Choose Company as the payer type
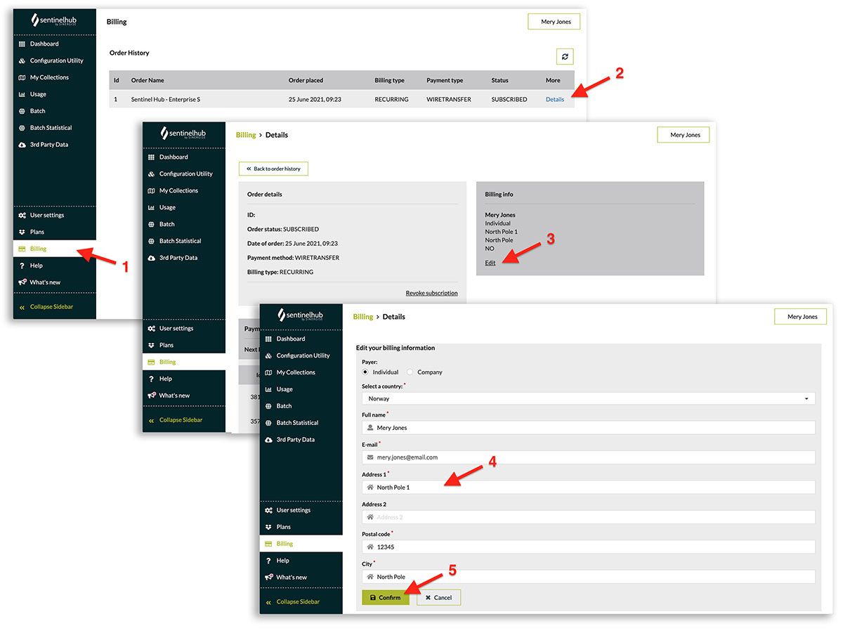Screen dimensions: 843x633 (409, 372)
